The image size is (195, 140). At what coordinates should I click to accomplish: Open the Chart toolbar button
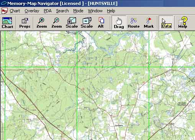click(x=7, y=23)
